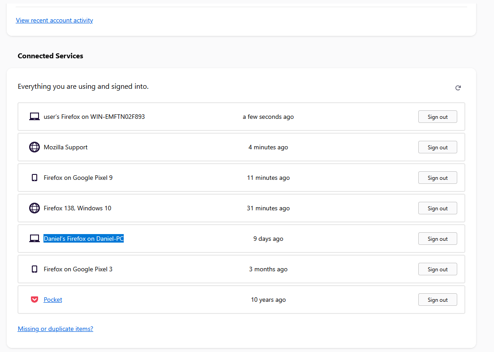This screenshot has width=494, height=352.
Task: Sign out Daniel's Firefox on Daniel-PC
Action: pyautogui.click(x=438, y=239)
